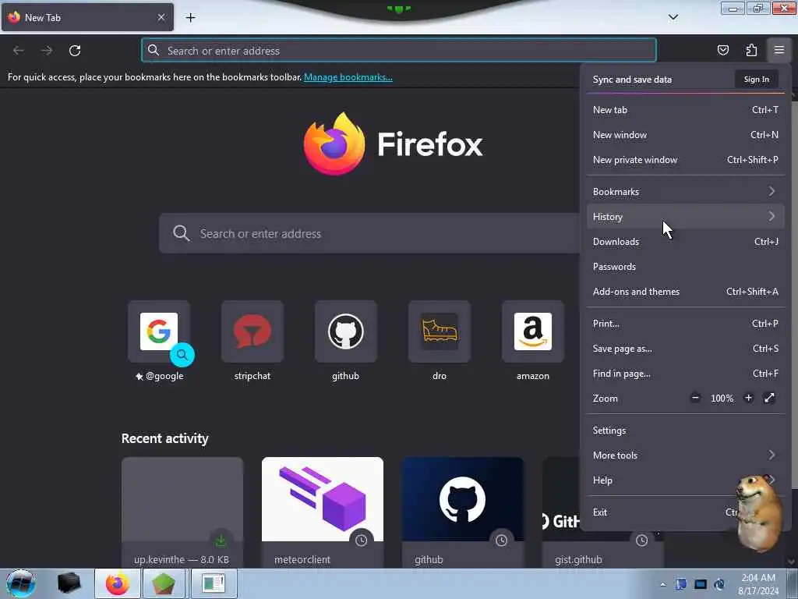Select New private window menu item
This screenshot has width=798, height=599.
pos(686,159)
